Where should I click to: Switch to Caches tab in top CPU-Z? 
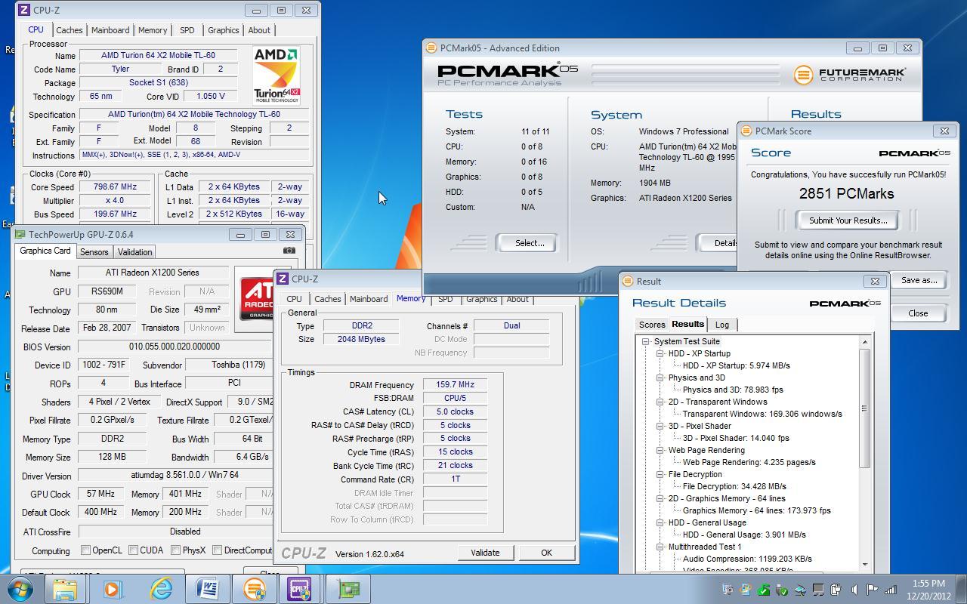[69, 30]
